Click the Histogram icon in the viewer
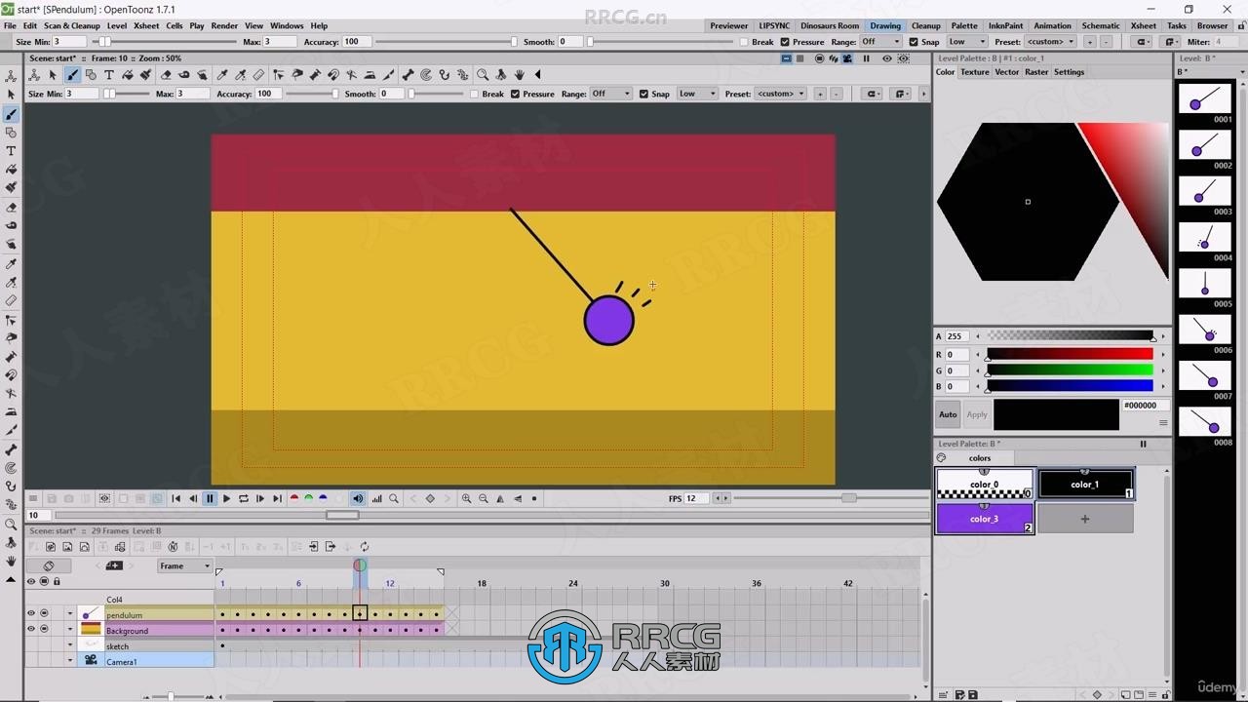1248x702 pixels. click(377, 498)
